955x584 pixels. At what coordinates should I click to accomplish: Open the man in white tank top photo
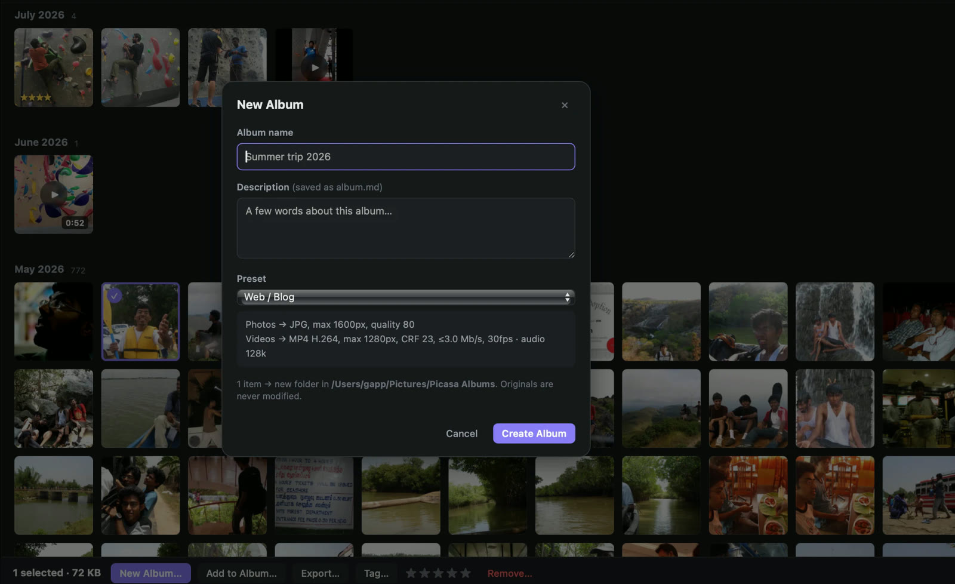tap(835, 408)
